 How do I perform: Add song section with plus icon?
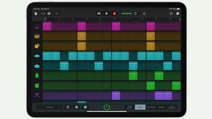coord(180,20)
